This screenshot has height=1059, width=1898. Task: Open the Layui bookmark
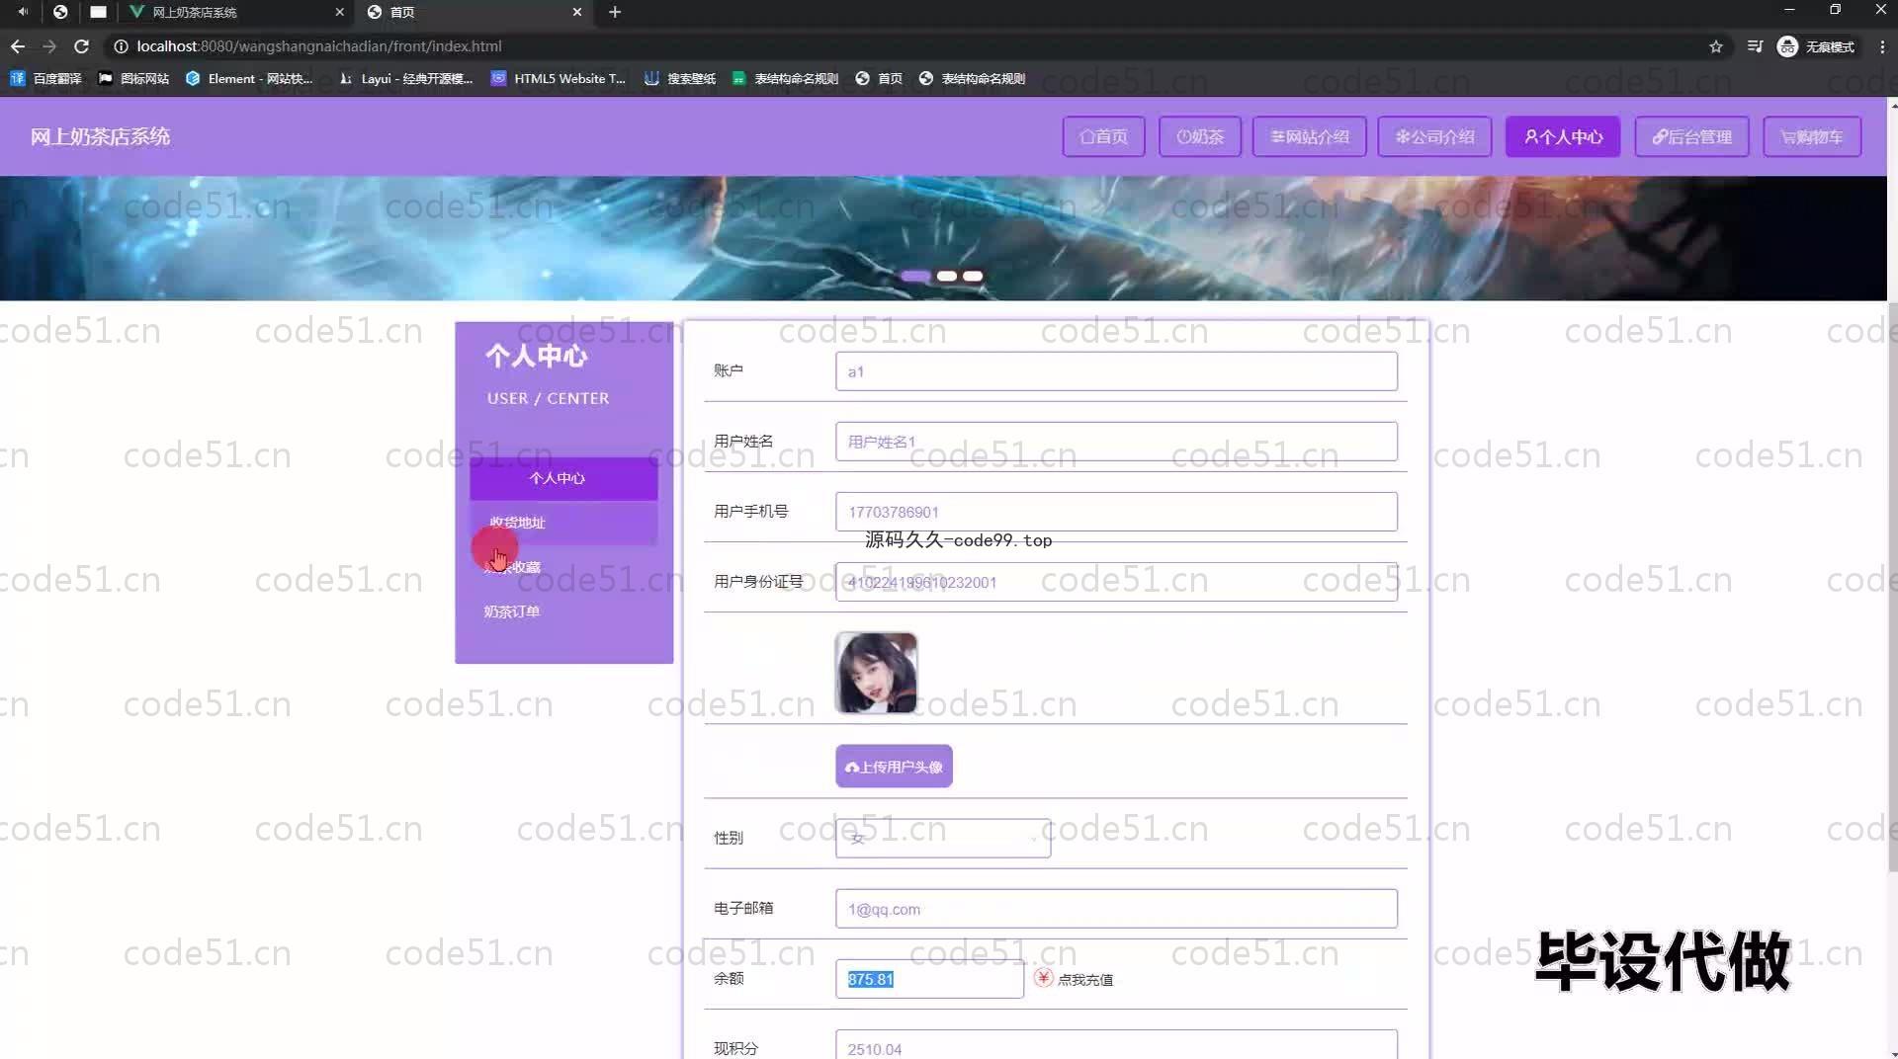point(405,79)
